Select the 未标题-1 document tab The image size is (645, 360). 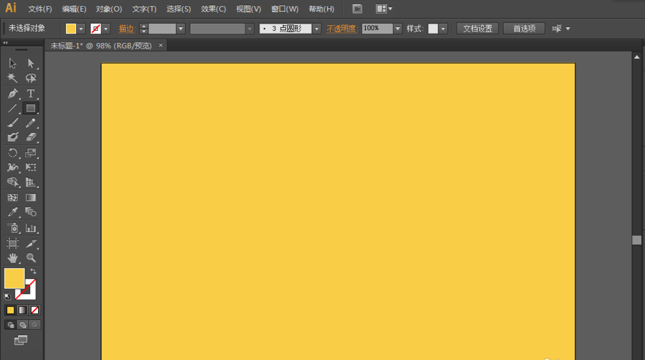pos(101,46)
